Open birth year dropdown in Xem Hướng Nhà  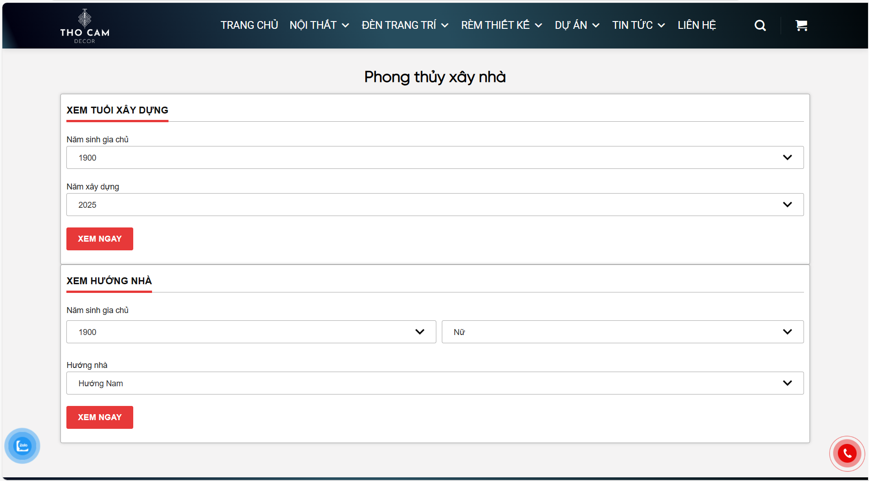[251, 332]
